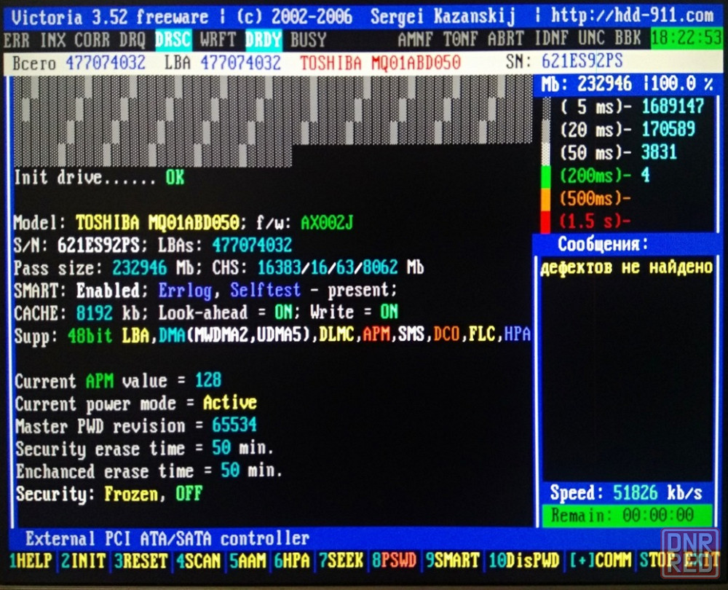This screenshot has width=728, height=590.
Task: Open the http://hdd-911.com link in header
Action: (x=632, y=15)
